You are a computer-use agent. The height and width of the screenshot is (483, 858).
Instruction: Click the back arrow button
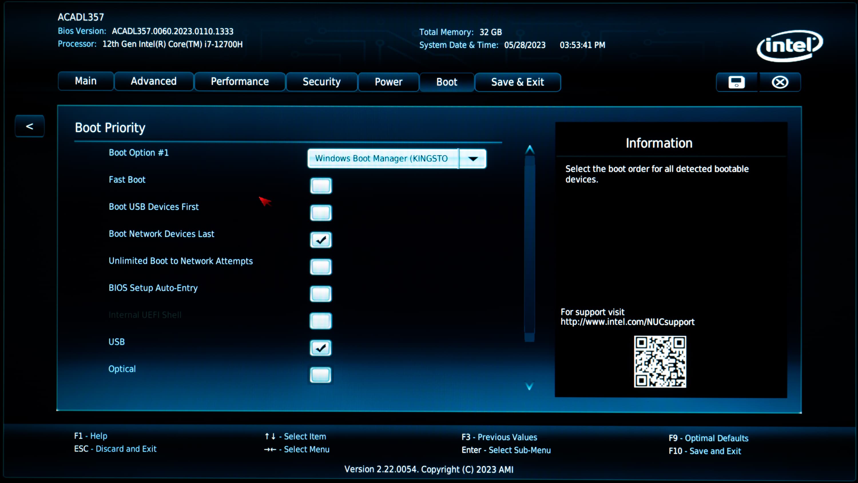30,126
